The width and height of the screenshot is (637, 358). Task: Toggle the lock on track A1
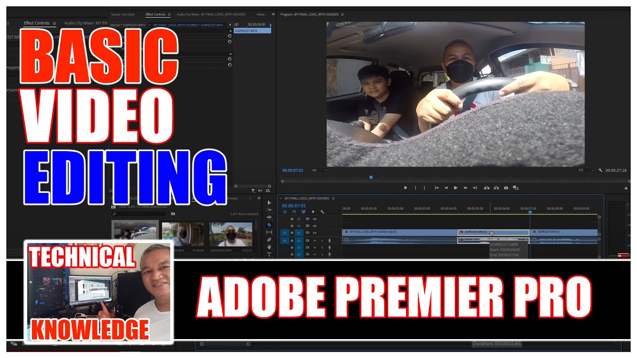[x=292, y=241]
